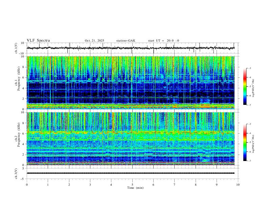Click time axis tick label "1"
The height and width of the screenshot is (207, 268).
[x=48, y=185]
